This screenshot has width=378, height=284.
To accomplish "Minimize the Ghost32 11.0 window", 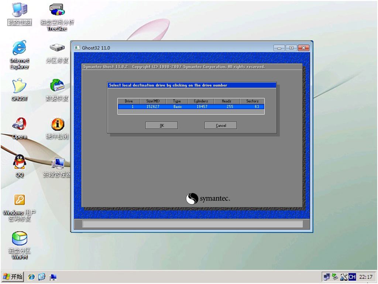I will pos(279,48).
